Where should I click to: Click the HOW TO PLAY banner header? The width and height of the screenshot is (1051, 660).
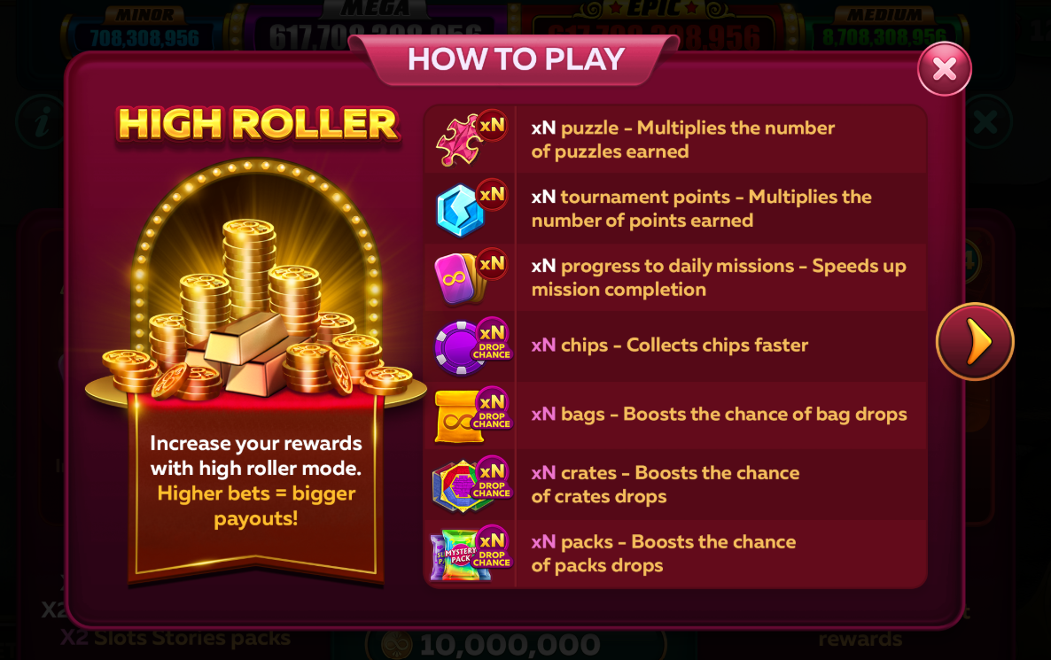coord(516,59)
